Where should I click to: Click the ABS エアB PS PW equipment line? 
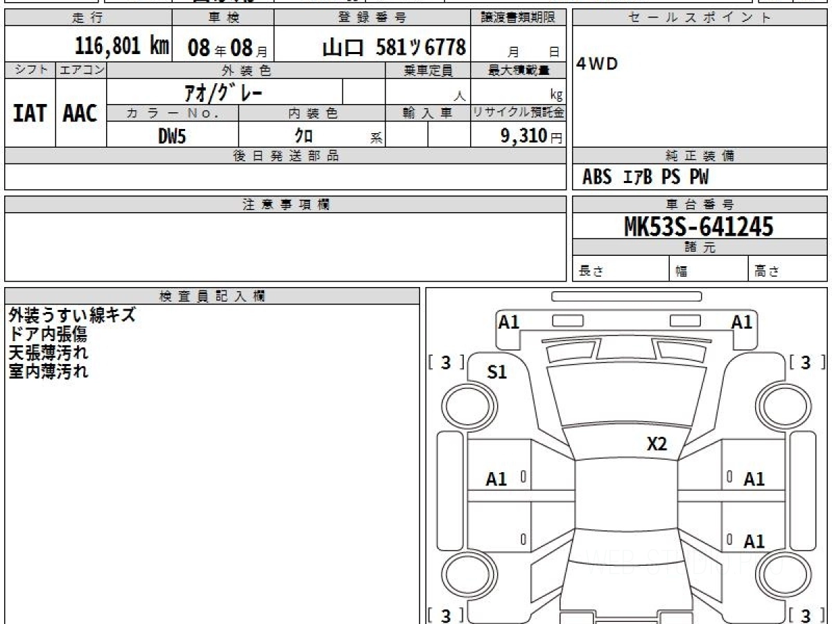(x=645, y=177)
